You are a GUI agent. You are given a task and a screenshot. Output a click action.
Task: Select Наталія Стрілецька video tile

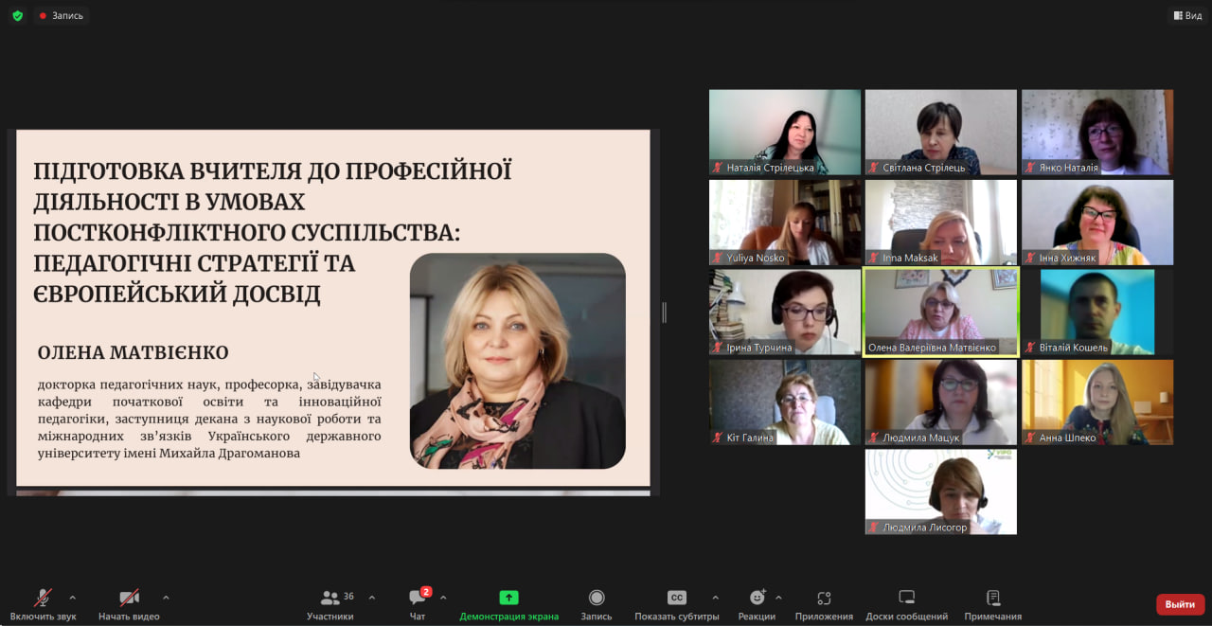tap(785, 133)
